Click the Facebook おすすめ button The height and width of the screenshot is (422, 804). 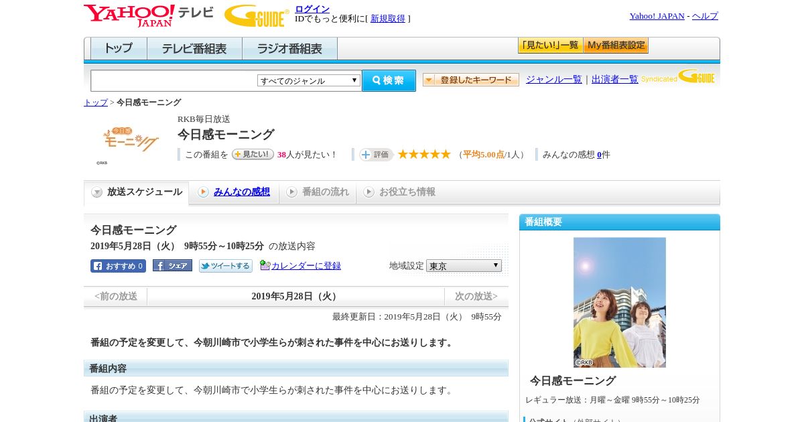click(118, 266)
